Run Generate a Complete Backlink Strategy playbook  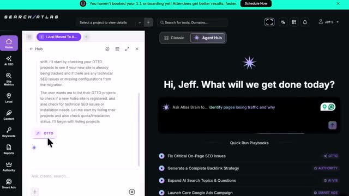pos(161,168)
